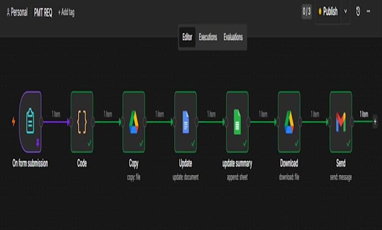Click the "download: file" subtitle text
The height and width of the screenshot is (230, 382).
click(x=289, y=177)
